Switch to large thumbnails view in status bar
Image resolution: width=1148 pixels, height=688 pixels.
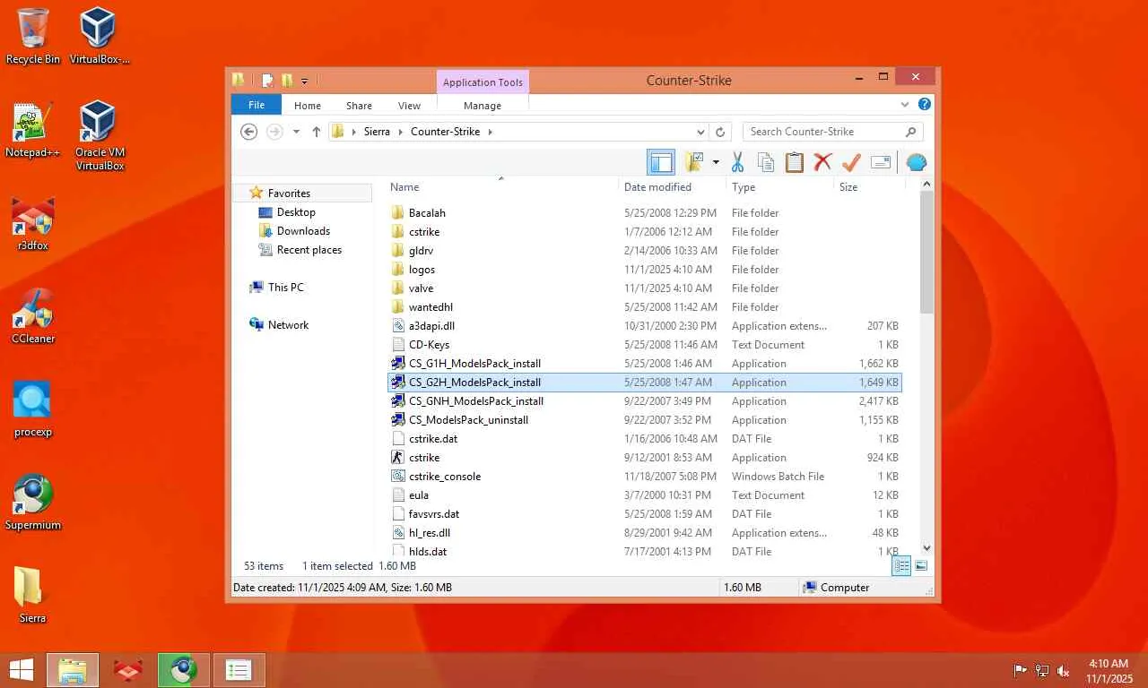coord(920,566)
